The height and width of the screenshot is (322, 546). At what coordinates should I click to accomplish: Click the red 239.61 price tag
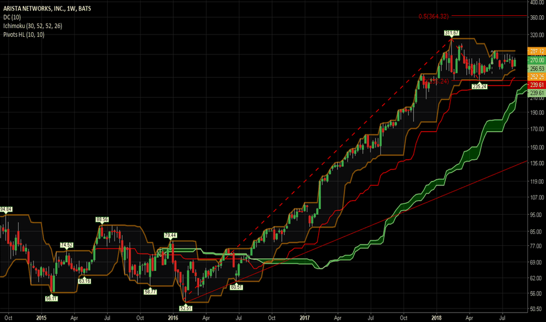pos(537,84)
